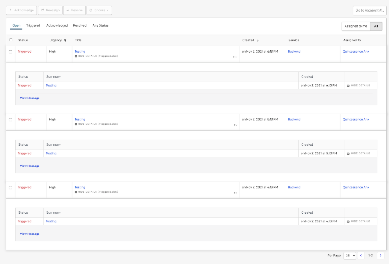Switch to the Resolved tab
This screenshot has height=264, width=389.
80,25
